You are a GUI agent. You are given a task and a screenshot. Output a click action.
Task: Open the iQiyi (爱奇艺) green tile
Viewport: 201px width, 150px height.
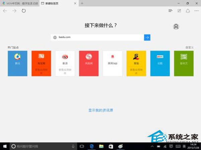tap(184, 63)
